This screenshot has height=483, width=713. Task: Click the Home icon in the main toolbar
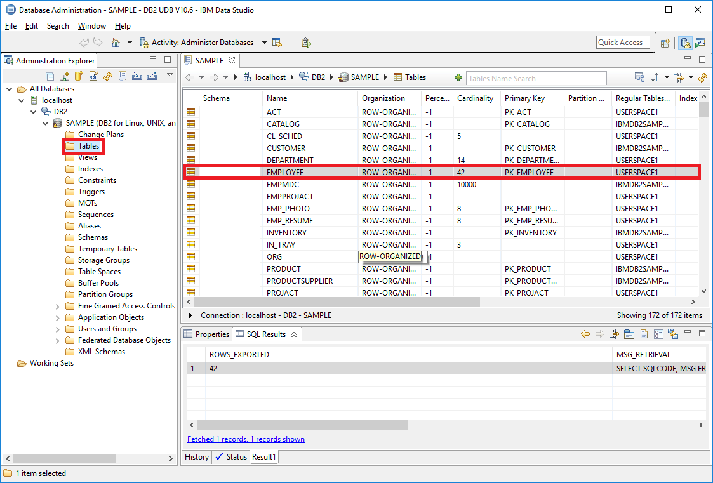114,42
